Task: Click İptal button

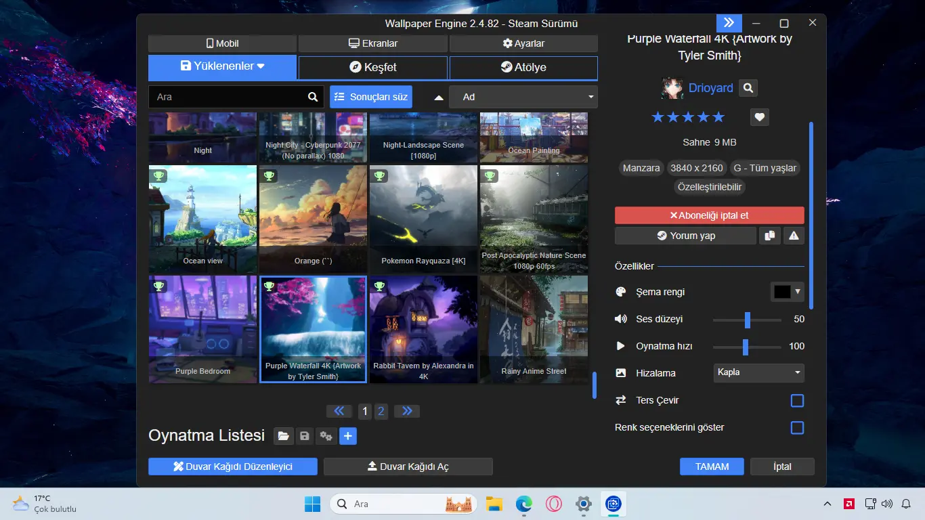Action: pyautogui.click(x=782, y=467)
